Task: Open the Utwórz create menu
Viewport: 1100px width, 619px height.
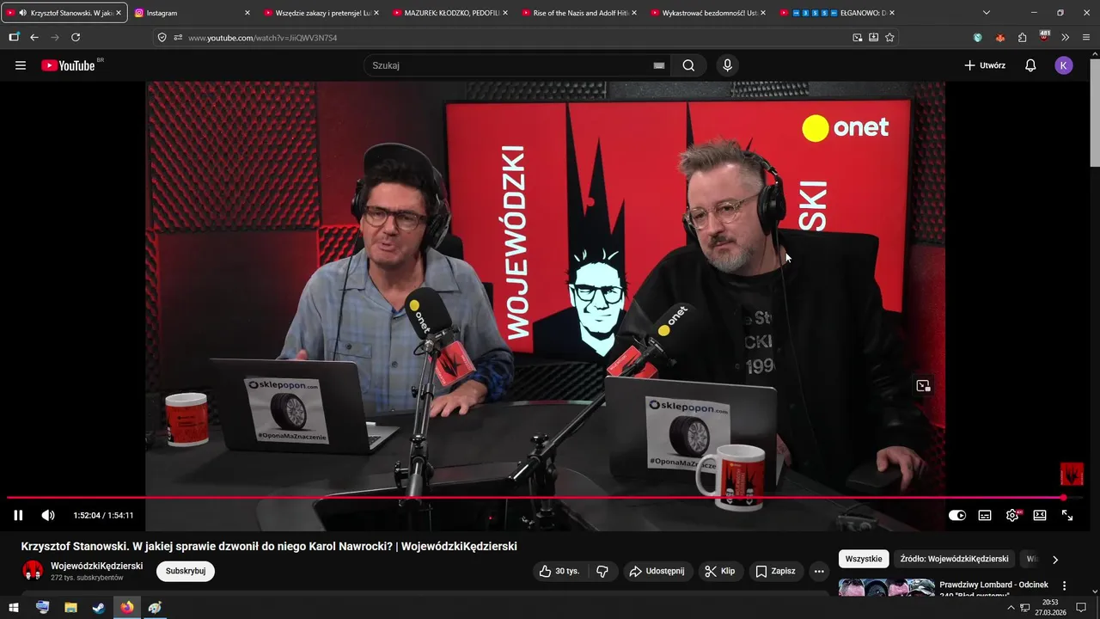Action: [x=984, y=65]
